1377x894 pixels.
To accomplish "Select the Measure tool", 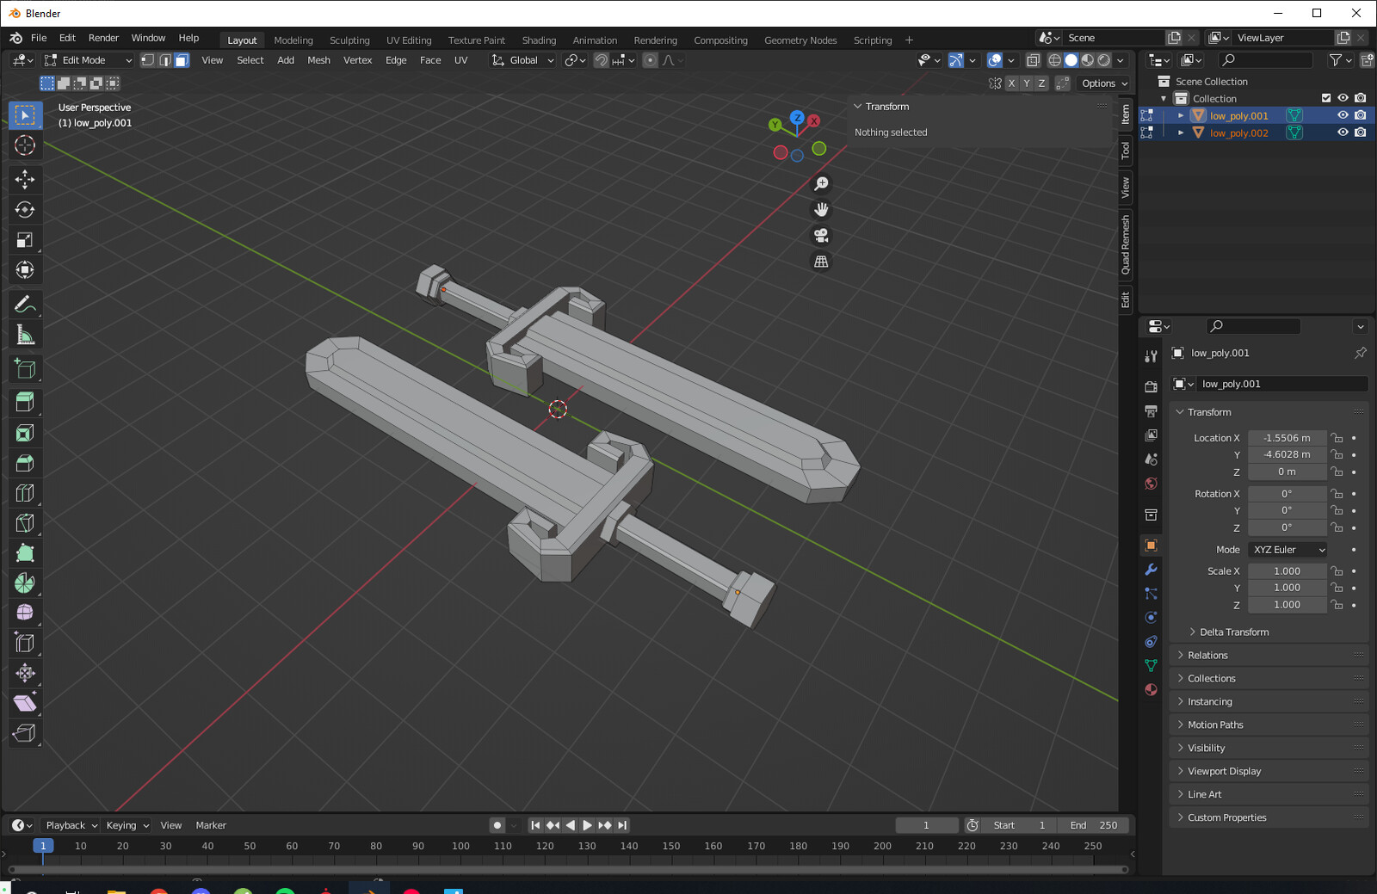I will 25,334.
